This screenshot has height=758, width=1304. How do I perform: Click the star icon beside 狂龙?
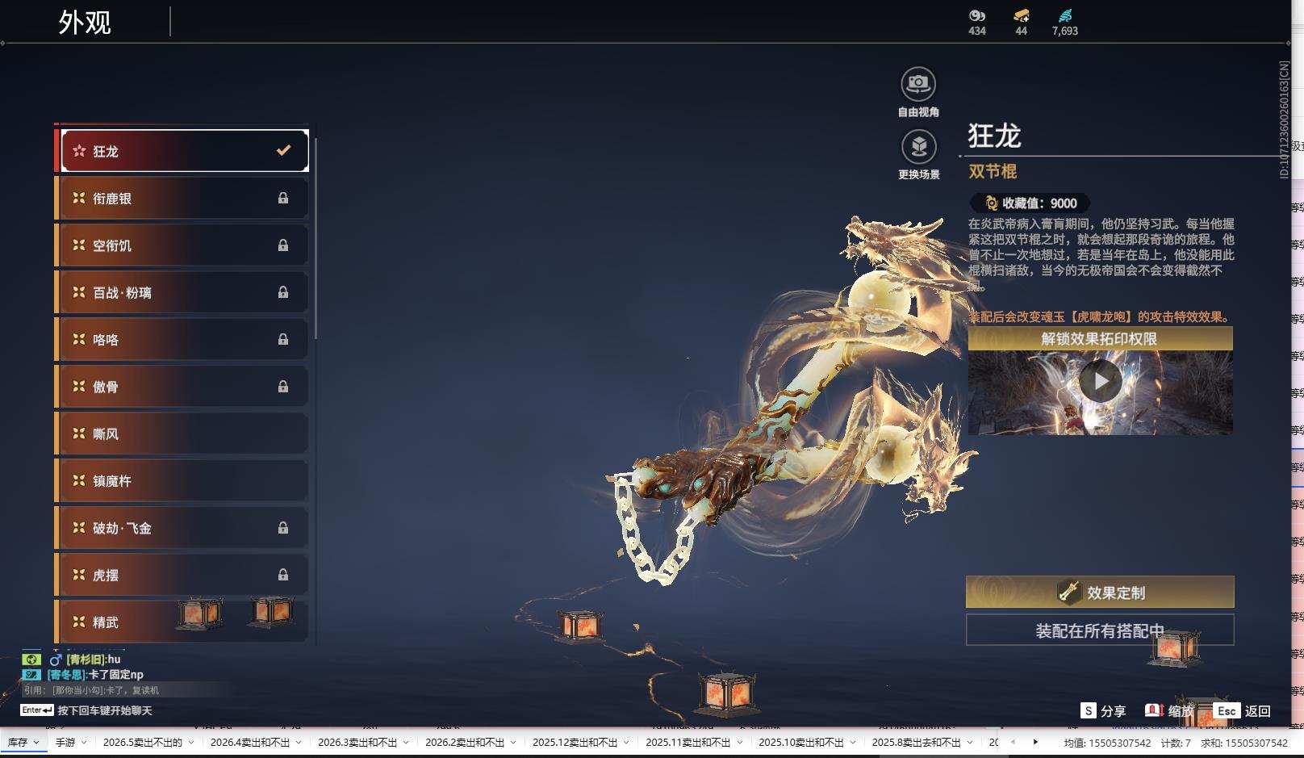coord(79,151)
